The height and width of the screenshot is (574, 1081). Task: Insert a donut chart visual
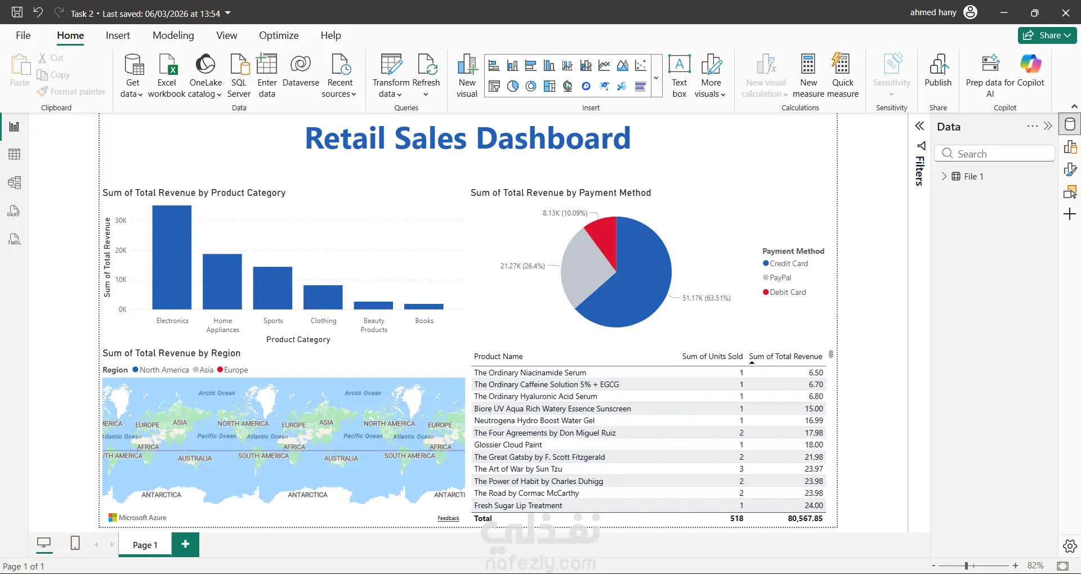(530, 86)
